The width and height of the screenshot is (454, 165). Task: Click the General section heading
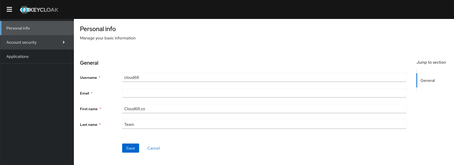tap(89, 63)
